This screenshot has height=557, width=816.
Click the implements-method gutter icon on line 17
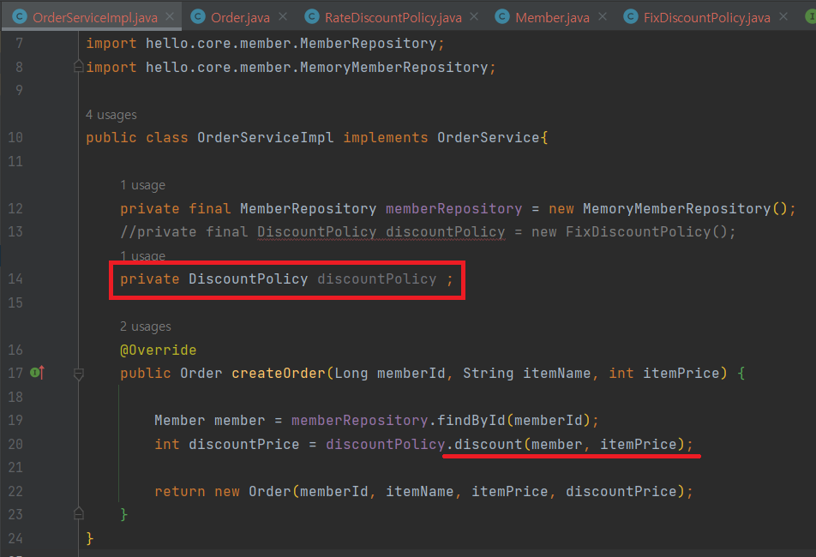coord(37,373)
